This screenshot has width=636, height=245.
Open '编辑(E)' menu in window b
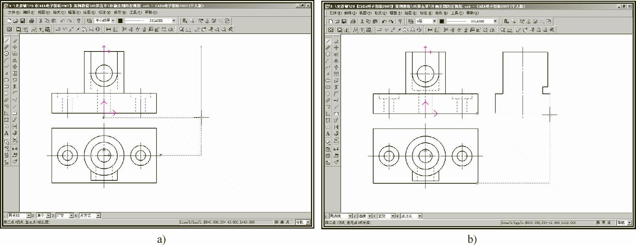pyautogui.click(x=351, y=13)
